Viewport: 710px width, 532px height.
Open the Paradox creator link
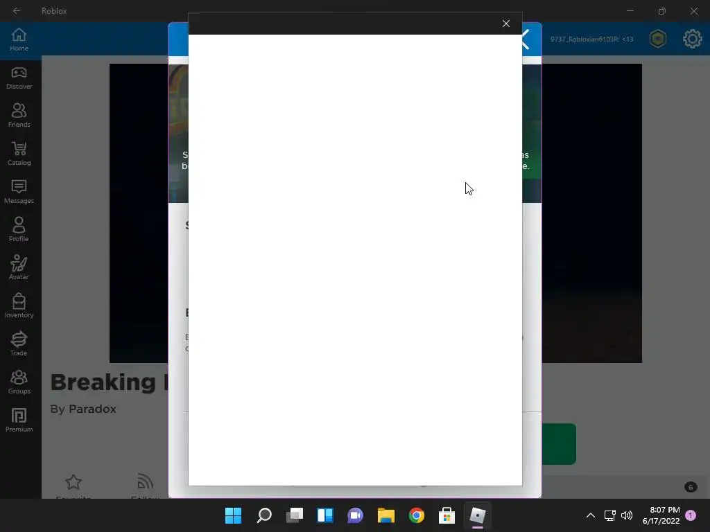(92, 409)
